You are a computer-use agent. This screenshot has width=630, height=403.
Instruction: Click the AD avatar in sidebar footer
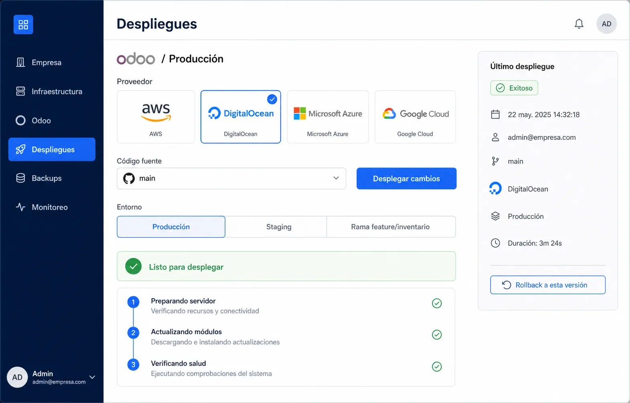pos(17,377)
